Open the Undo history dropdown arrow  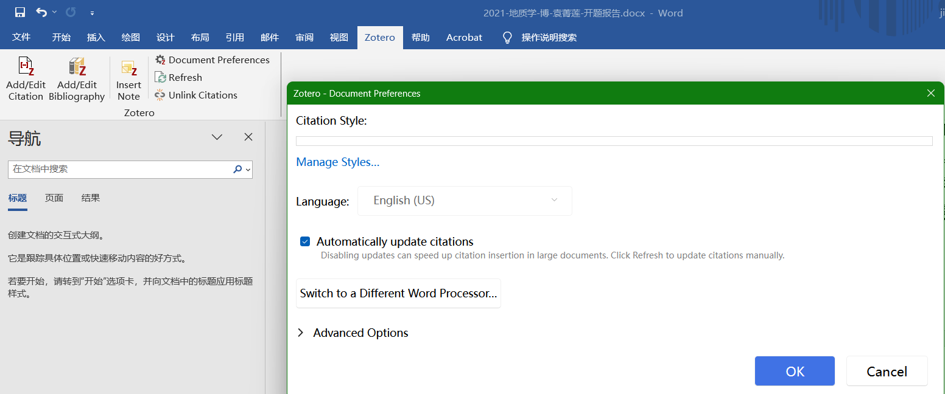click(x=54, y=12)
